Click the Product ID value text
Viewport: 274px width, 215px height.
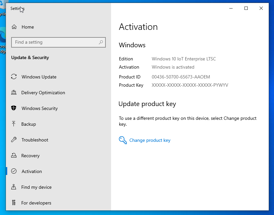click(x=181, y=77)
